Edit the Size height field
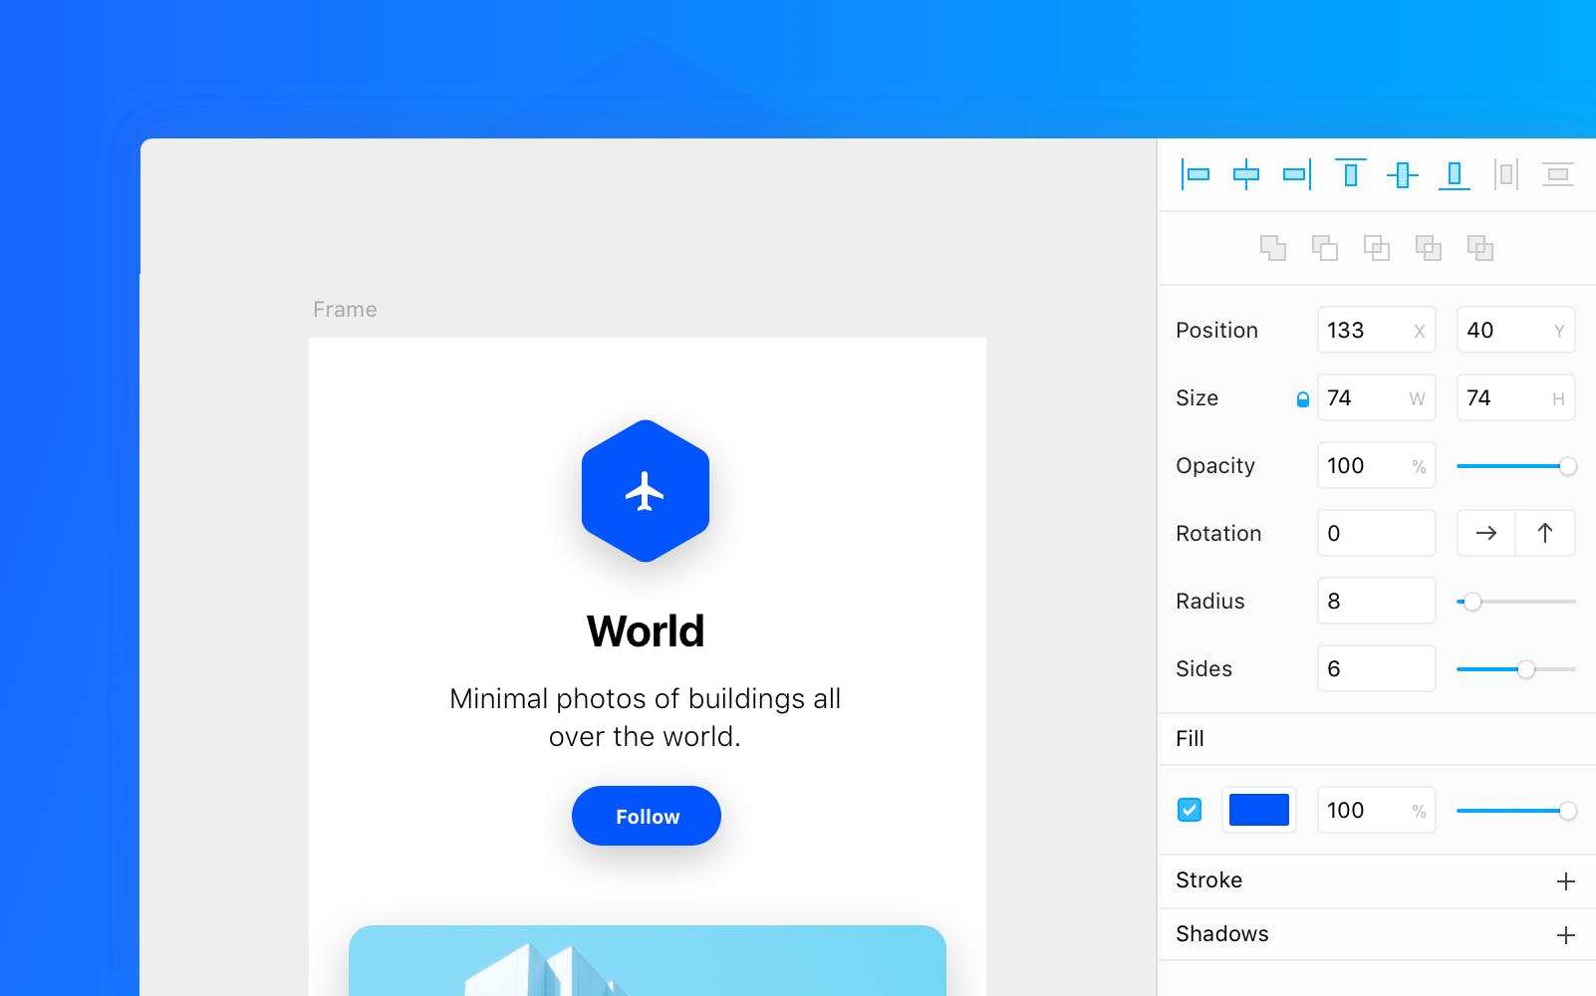Image resolution: width=1596 pixels, height=996 pixels. [1516, 397]
